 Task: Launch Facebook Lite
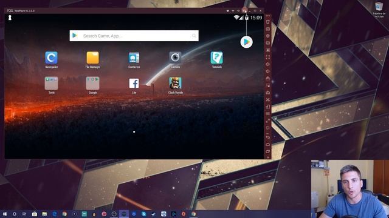[134, 84]
